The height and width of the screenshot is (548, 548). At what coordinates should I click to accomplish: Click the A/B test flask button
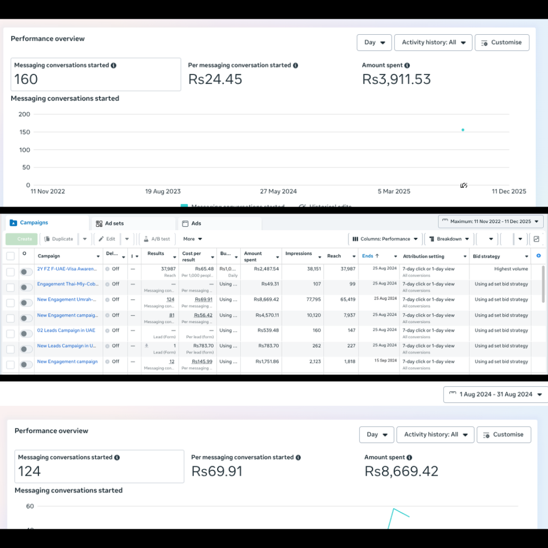point(157,239)
